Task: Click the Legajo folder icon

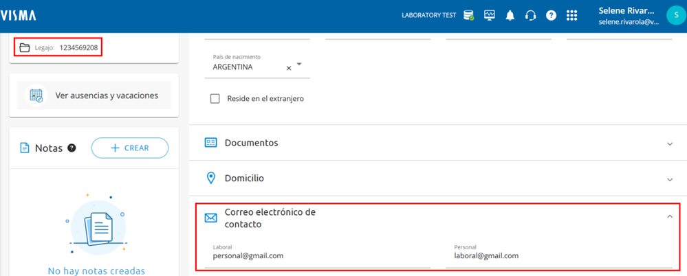Action: click(x=25, y=47)
